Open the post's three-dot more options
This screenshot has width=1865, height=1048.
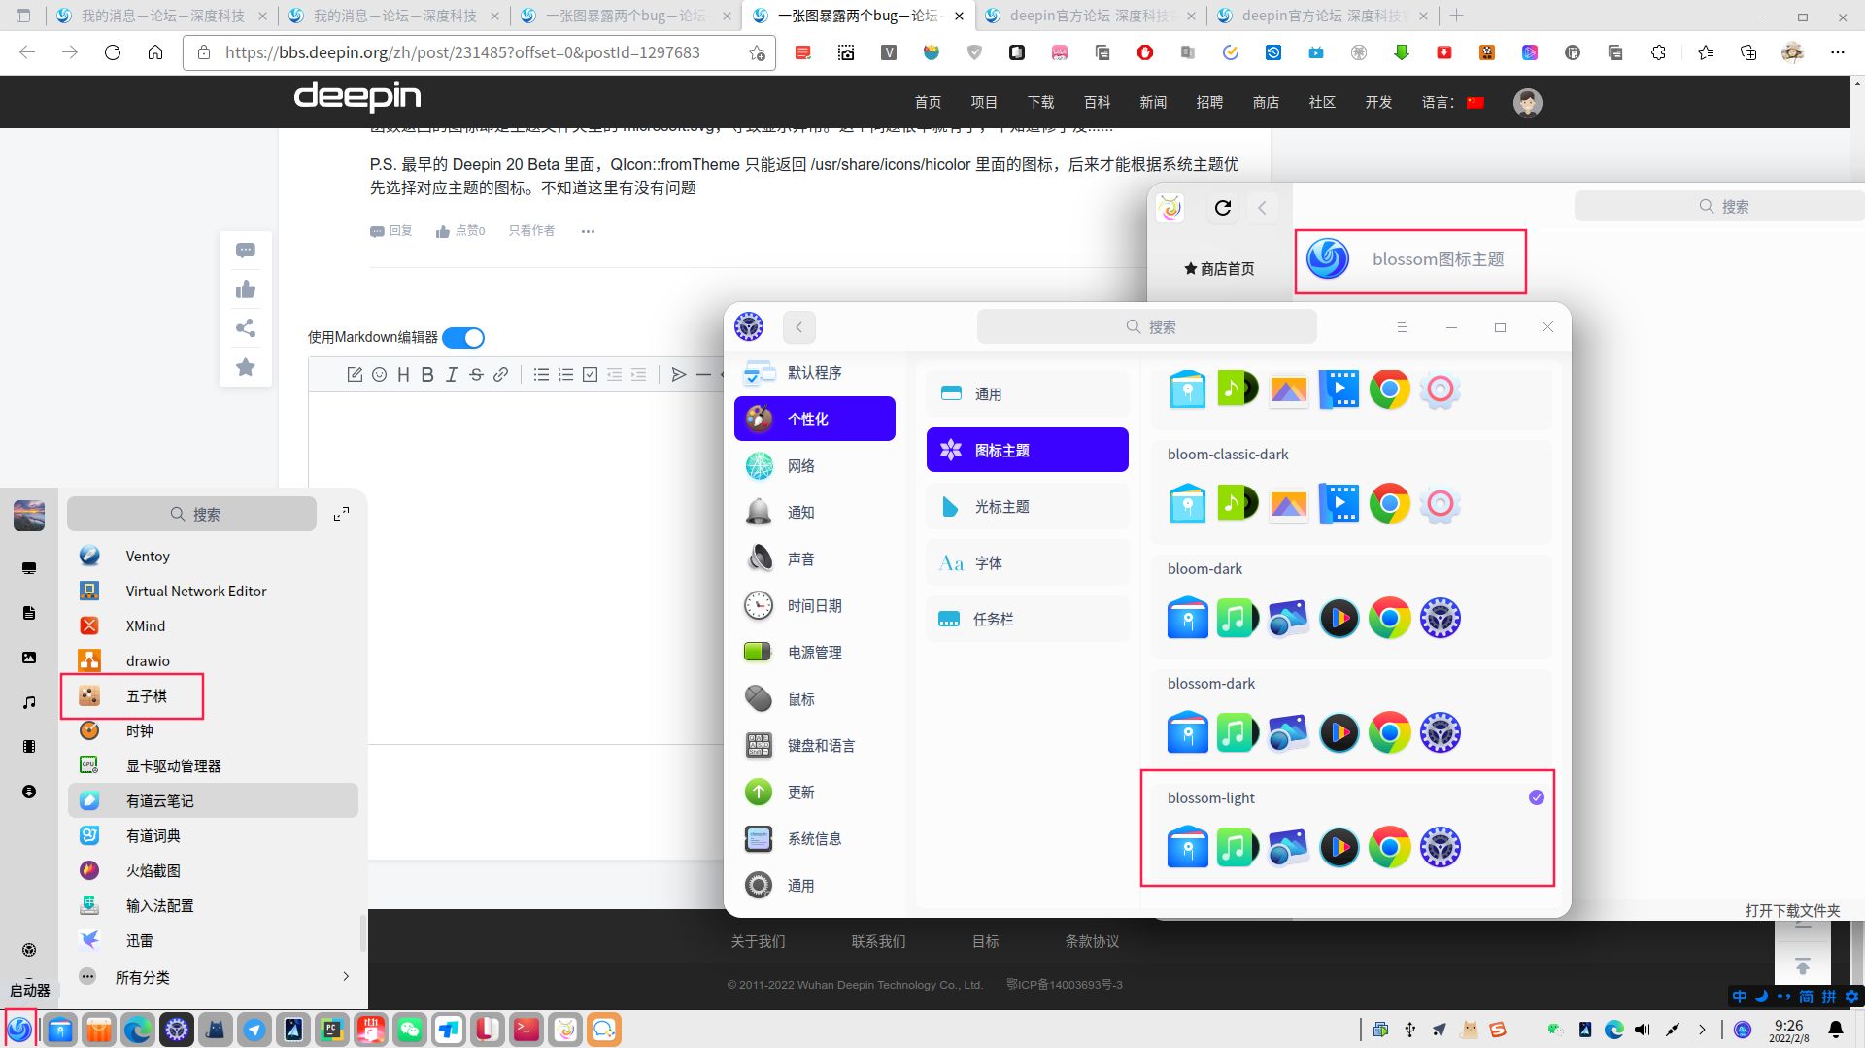pos(588,231)
